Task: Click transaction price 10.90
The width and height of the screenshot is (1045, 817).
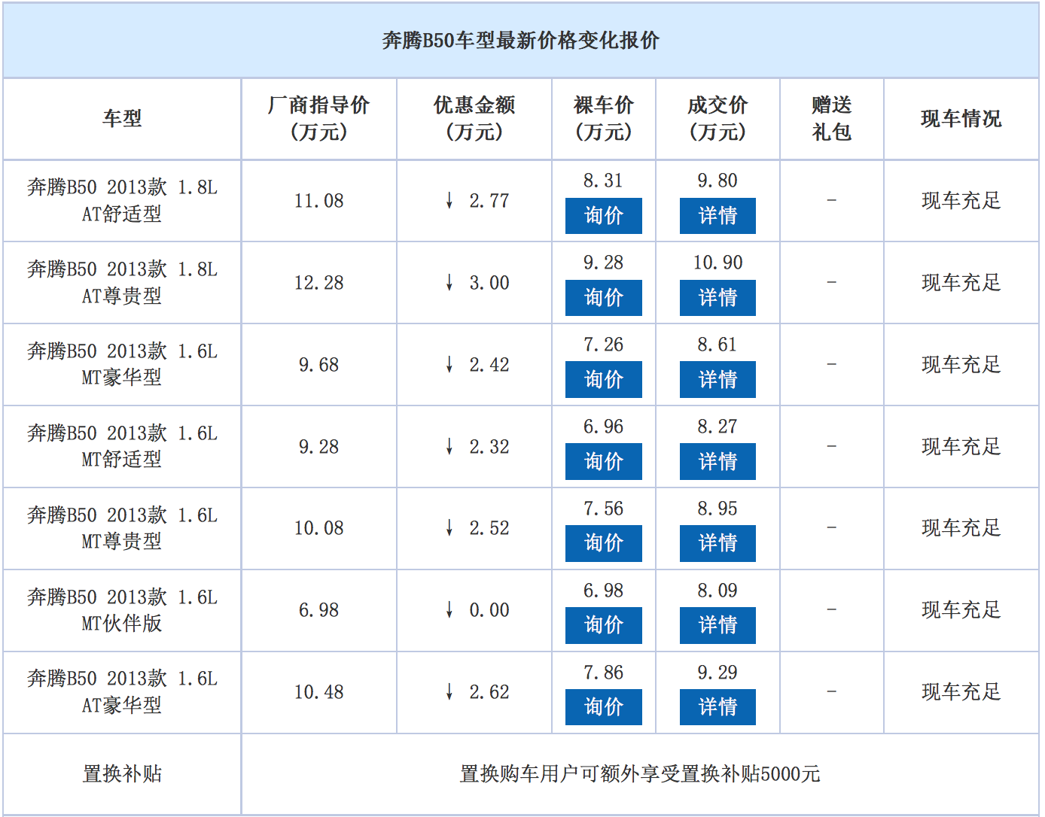Action: click(717, 263)
